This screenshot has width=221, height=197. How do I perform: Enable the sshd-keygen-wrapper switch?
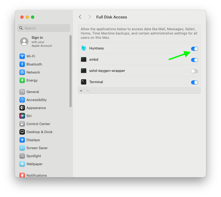click(195, 71)
